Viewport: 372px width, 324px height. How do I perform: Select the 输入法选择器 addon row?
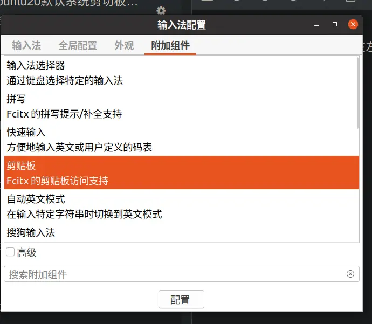[182, 73]
